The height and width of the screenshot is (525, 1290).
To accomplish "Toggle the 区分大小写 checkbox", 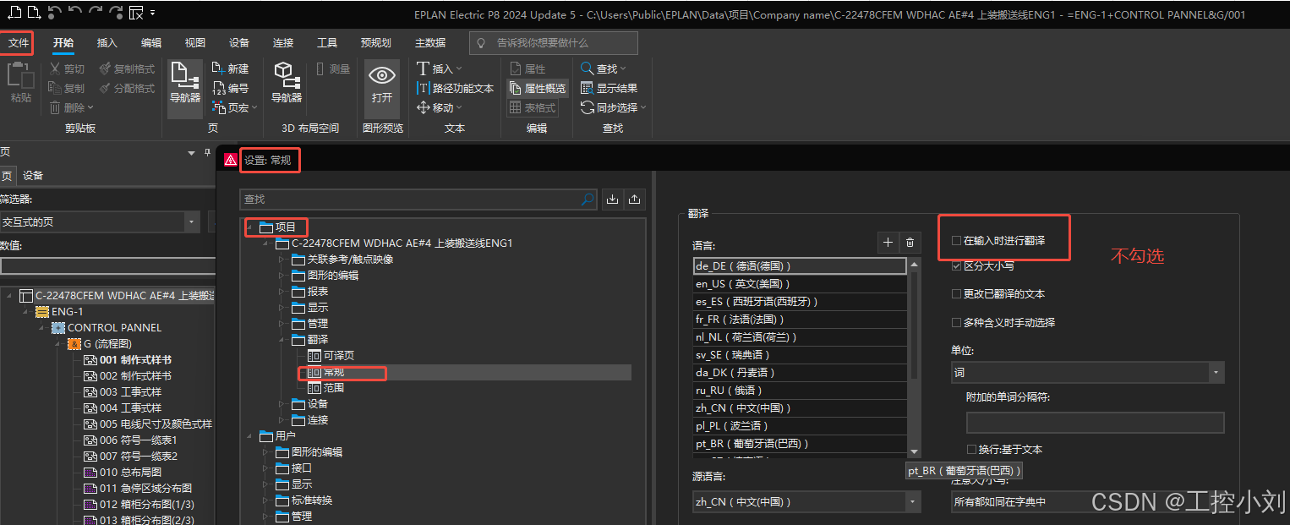I will point(956,265).
